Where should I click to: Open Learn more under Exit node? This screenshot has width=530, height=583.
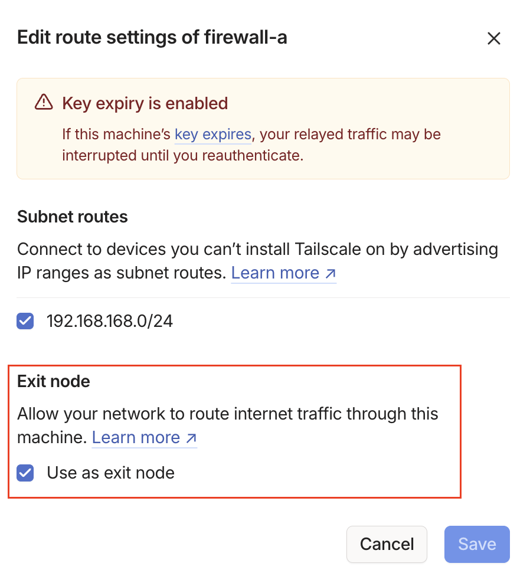pyautogui.click(x=136, y=437)
